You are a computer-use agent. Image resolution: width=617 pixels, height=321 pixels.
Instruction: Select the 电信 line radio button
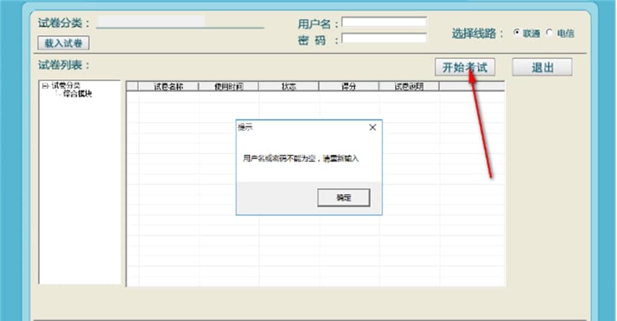549,33
